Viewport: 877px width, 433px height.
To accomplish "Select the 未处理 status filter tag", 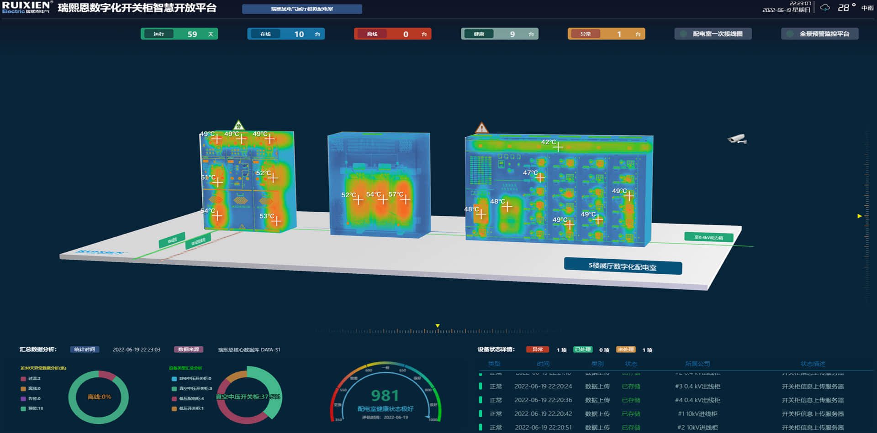I will [625, 350].
